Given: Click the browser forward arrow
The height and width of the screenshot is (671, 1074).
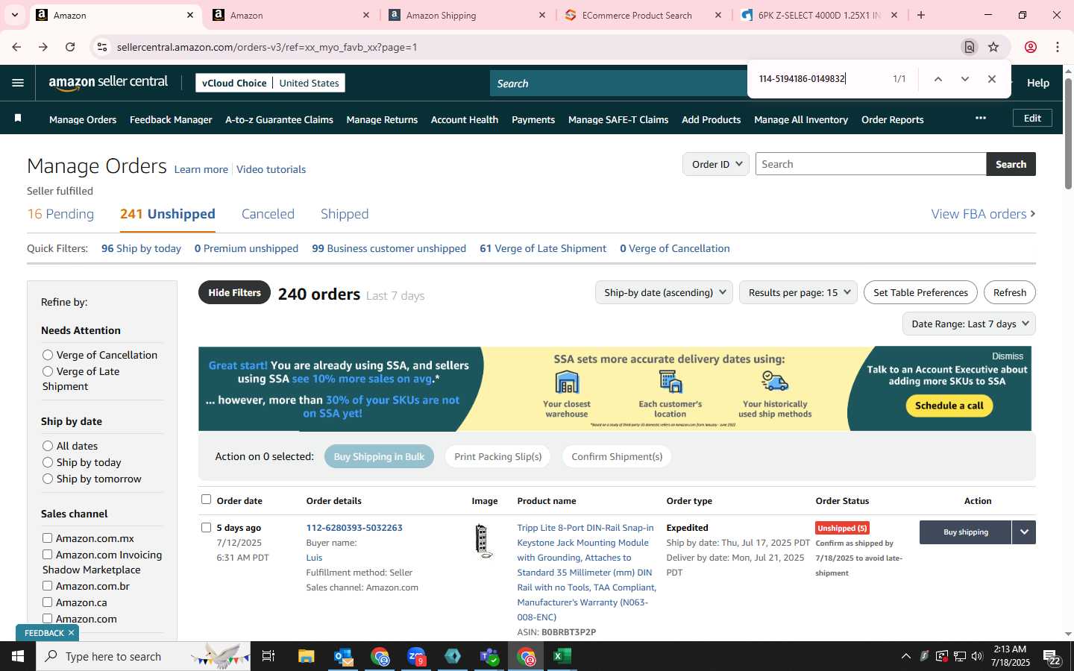Looking at the screenshot, I should pyautogui.click(x=43, y=47).
